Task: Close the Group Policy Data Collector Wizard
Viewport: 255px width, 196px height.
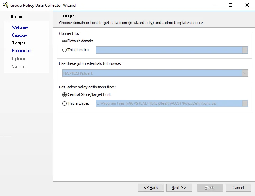Action: pyautogui.click(x=247, y=5)
